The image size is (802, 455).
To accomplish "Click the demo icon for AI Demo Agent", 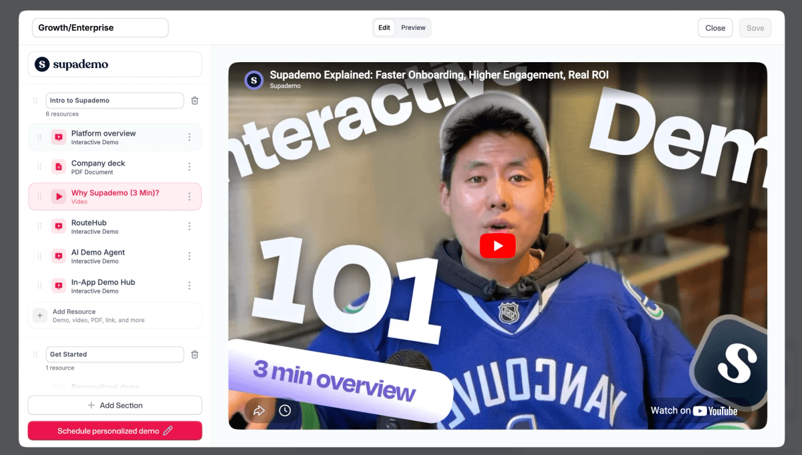I will pyautogui.click(x=59, y=256).
